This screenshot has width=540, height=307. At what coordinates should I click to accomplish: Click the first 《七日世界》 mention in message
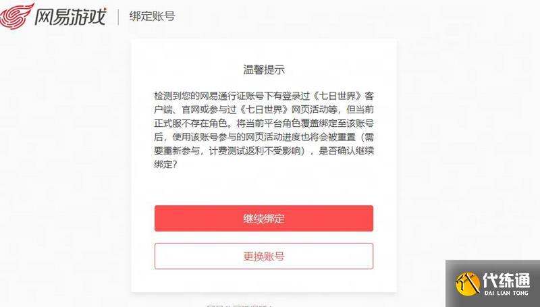(x=337, y=96)
